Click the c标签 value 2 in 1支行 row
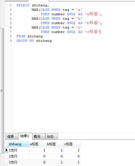The width and height of the screenshot is (135, 166). [x=72, y=150]
